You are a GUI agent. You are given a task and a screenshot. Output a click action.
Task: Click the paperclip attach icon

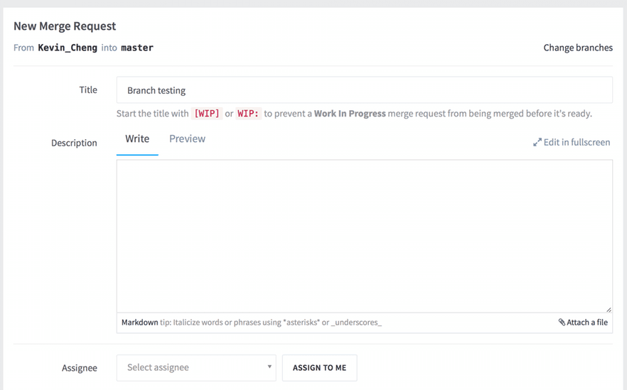coord(562,323)
